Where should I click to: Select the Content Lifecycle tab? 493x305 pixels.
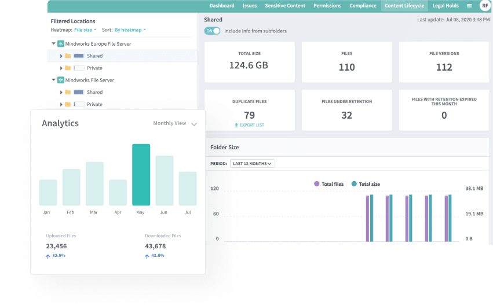[x=404, y=6]
